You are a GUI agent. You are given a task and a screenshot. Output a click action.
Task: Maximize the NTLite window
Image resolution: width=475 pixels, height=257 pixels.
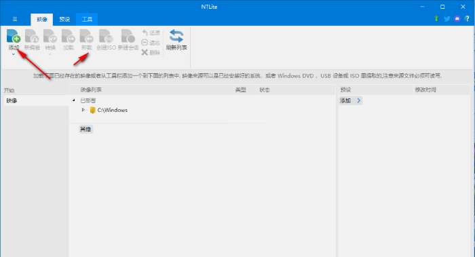(442, 7)
